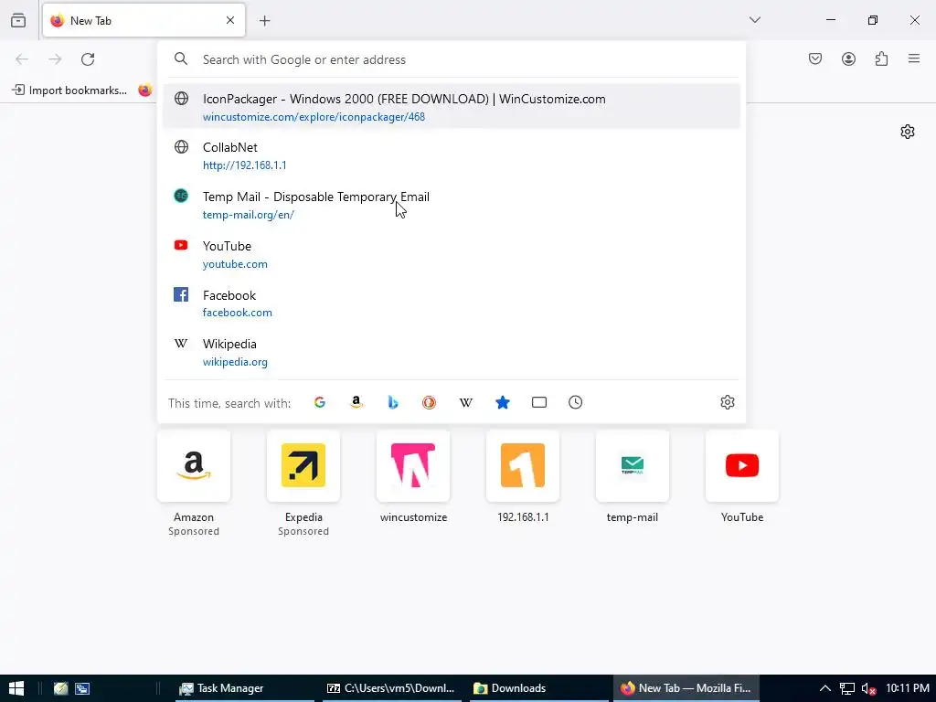Click the Firefox bookmark icon in bookmarks bar

point(145,90)
